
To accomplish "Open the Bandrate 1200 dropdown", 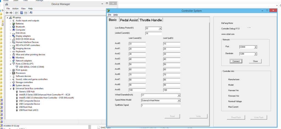I will pos(256,54).
